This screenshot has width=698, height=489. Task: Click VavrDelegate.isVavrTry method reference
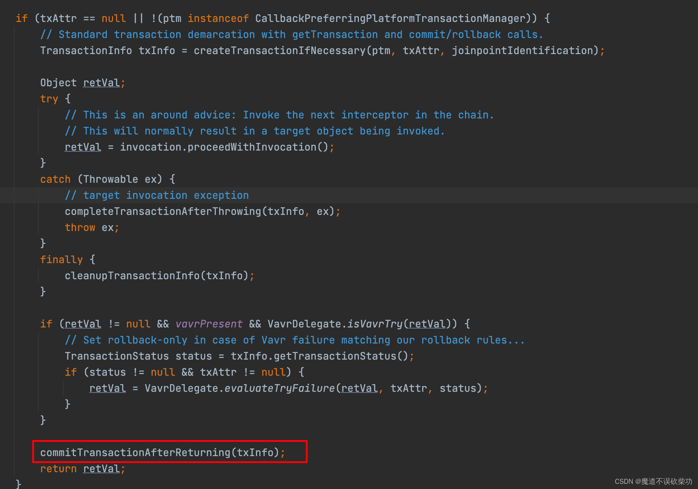click(335, 324)
